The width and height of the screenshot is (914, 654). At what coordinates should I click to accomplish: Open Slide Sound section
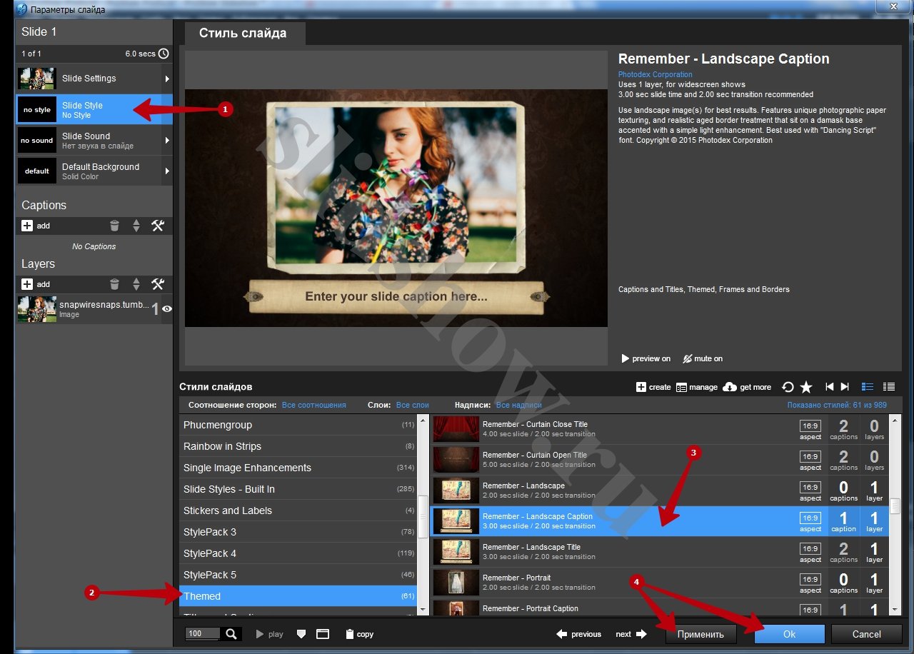pyautogui.click(x=94, y=141)
